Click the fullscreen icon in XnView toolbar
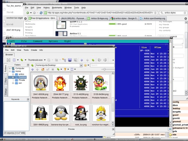 pos(9,60)
